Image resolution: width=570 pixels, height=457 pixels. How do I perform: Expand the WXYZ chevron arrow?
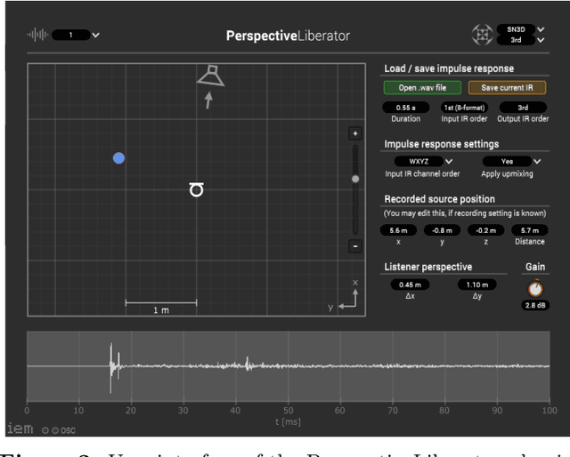click(449, 161)
